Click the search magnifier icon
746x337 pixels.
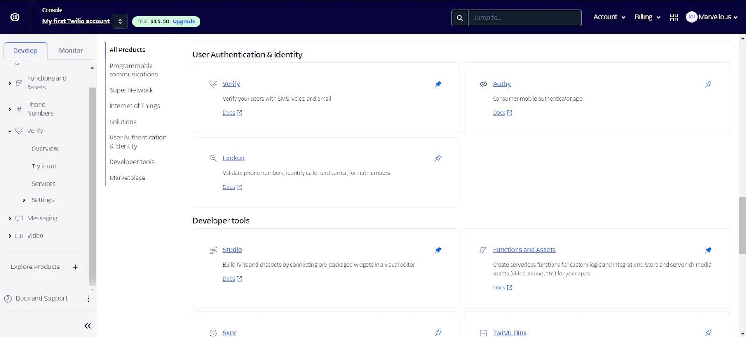point(460,18)
